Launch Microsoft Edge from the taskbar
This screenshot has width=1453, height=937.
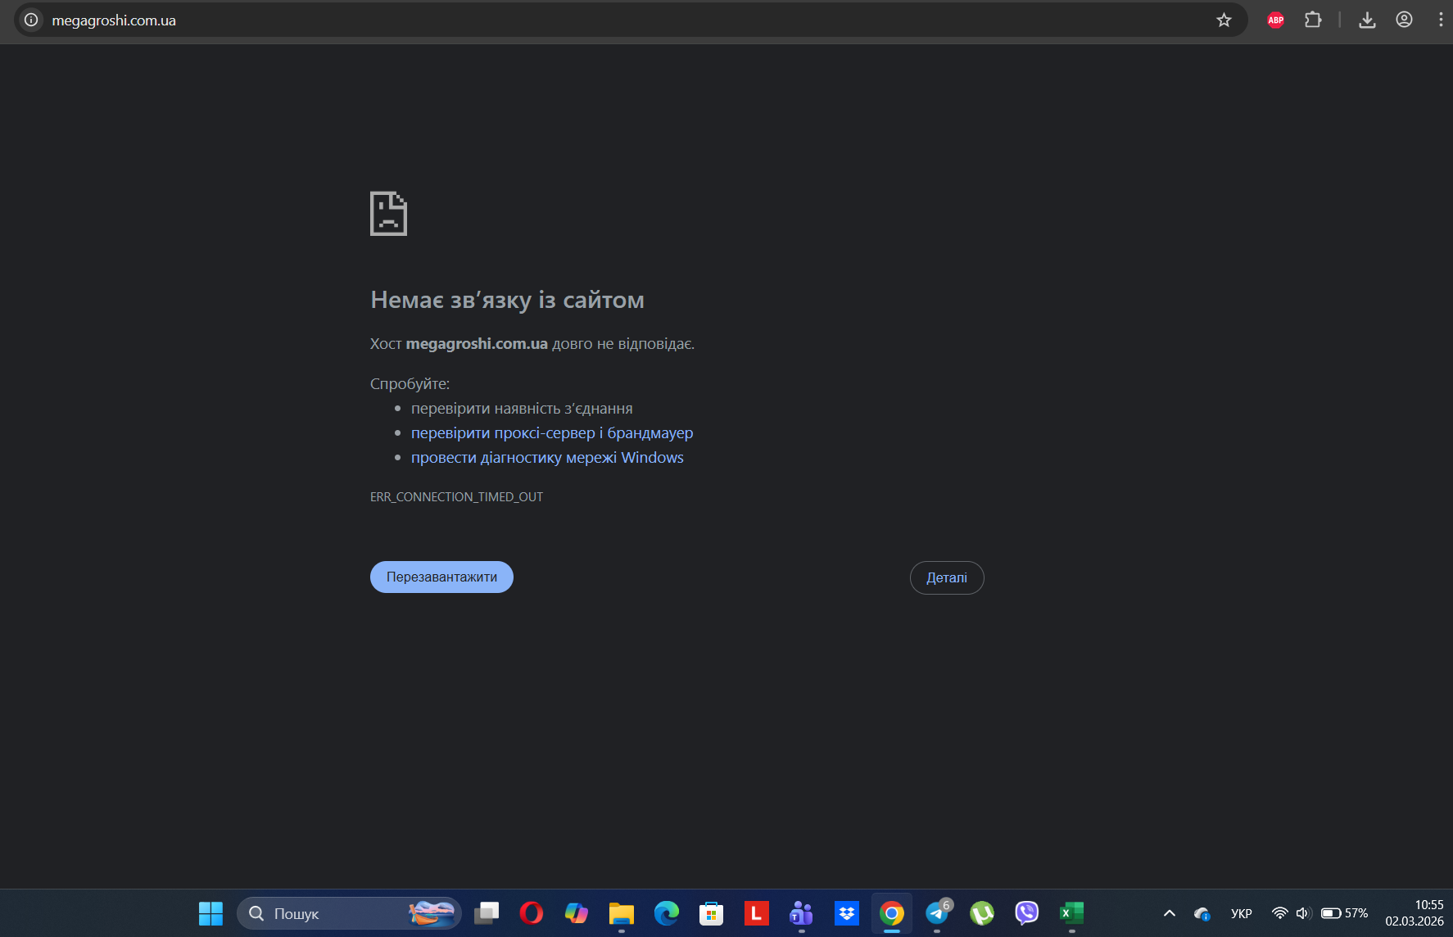(667, 913)
